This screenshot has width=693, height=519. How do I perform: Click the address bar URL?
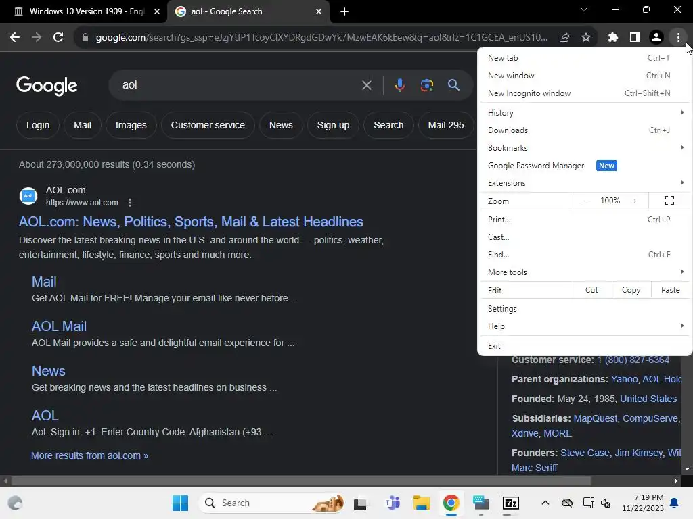click(x=321, y=38)
